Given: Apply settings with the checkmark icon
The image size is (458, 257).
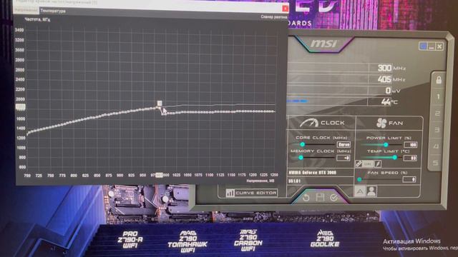Looking at the screenshot, I should (334, 198).
